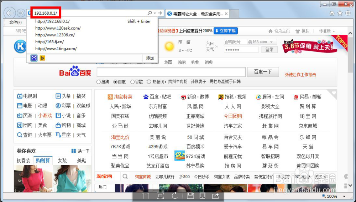356x202 pixels.
Task: Click the rotate icon in viewer toolbar
Action: coord(174,196)
